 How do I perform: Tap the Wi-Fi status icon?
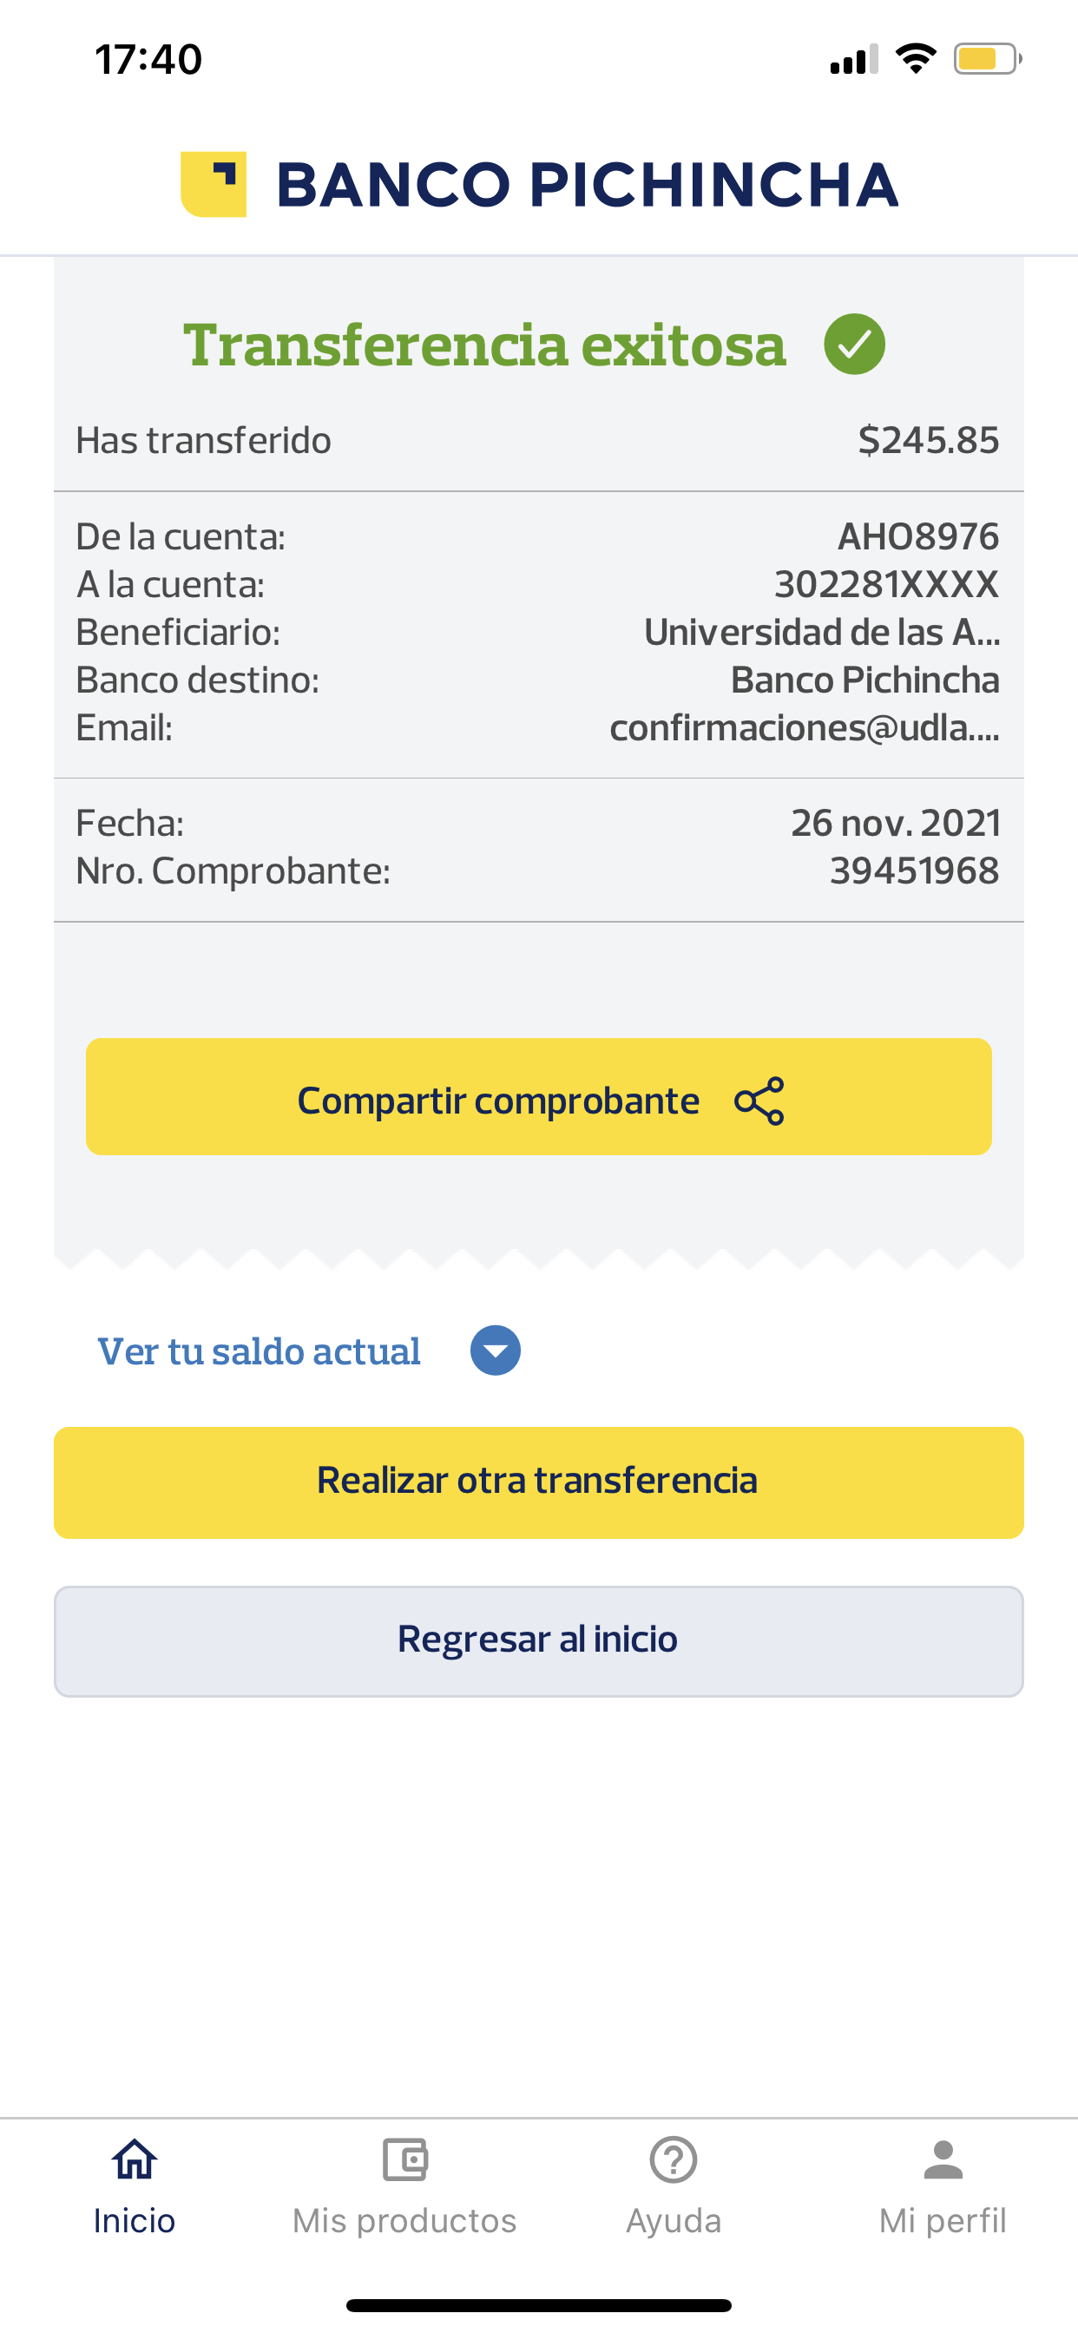tap(915, 59)
